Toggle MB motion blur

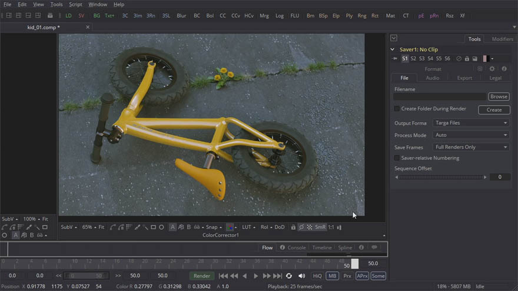click(x=332, y=276)
